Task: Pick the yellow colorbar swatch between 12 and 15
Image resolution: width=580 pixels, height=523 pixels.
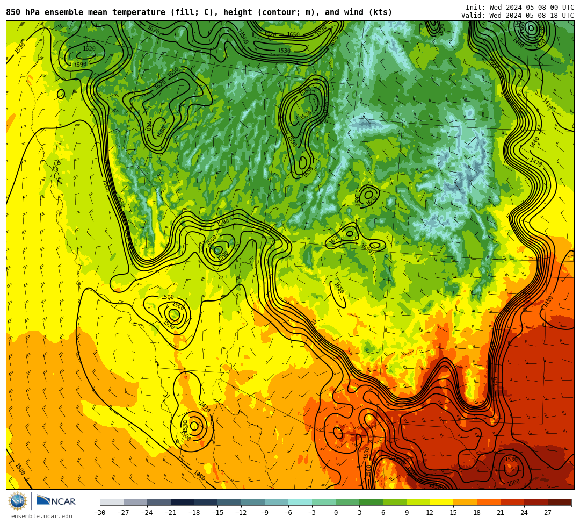Action: click(x=442, y=502)
